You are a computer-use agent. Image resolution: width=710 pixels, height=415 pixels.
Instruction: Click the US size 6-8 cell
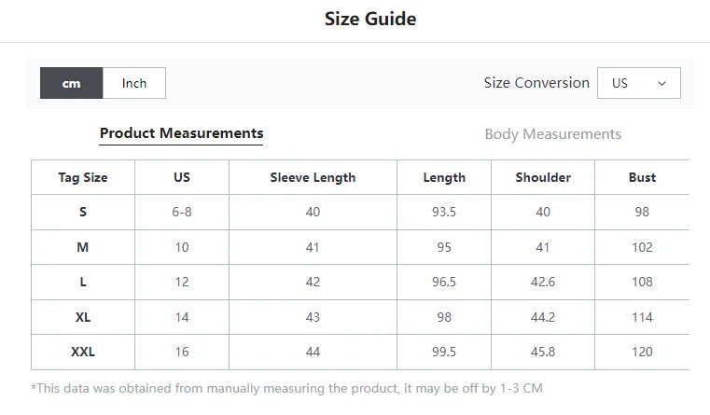(182, 213)
